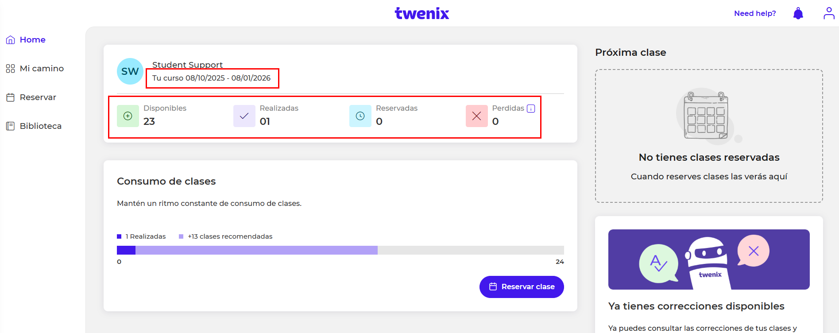Click the Need help? link

coord(755,14)
